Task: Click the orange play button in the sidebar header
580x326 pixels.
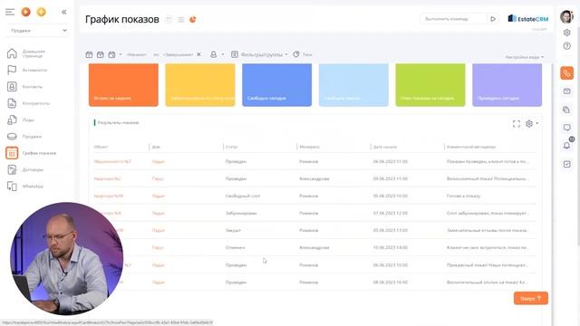Action: point(26,12)
